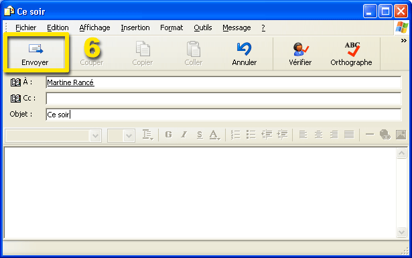This screenshot has height=258, width=412.
Task: Open the Message menu
Action: pyautogui.click(x=236, y=27)
